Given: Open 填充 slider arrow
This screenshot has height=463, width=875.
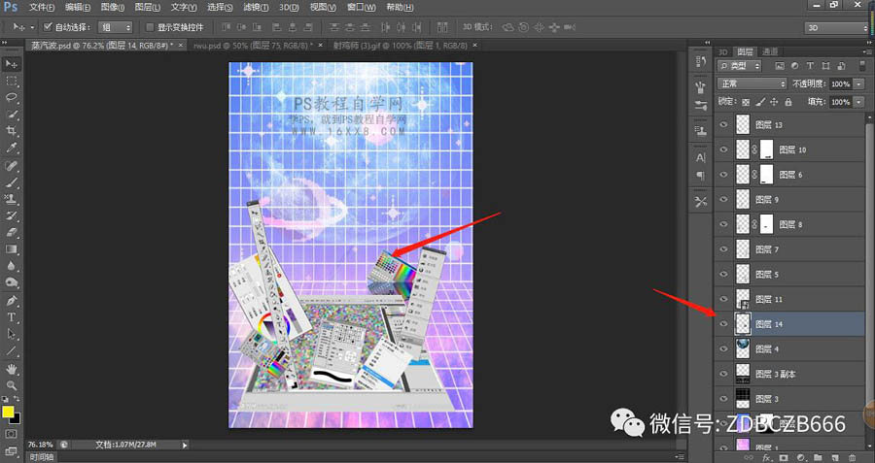Looking at the screenshot, I should pyautogui.click(x=858, y=102).
